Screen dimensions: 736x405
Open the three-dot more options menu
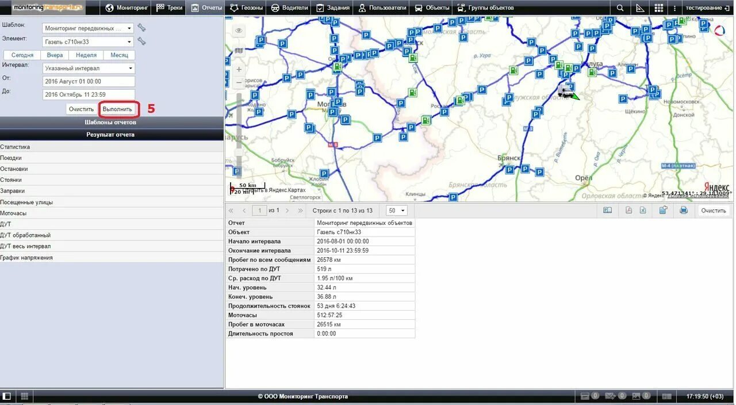pyautogui.click(x=675, y=8)
